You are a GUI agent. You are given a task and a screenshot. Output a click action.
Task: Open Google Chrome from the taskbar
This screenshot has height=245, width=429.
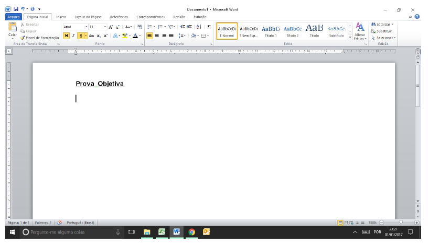pyautogui.click(x=191, y=232)
